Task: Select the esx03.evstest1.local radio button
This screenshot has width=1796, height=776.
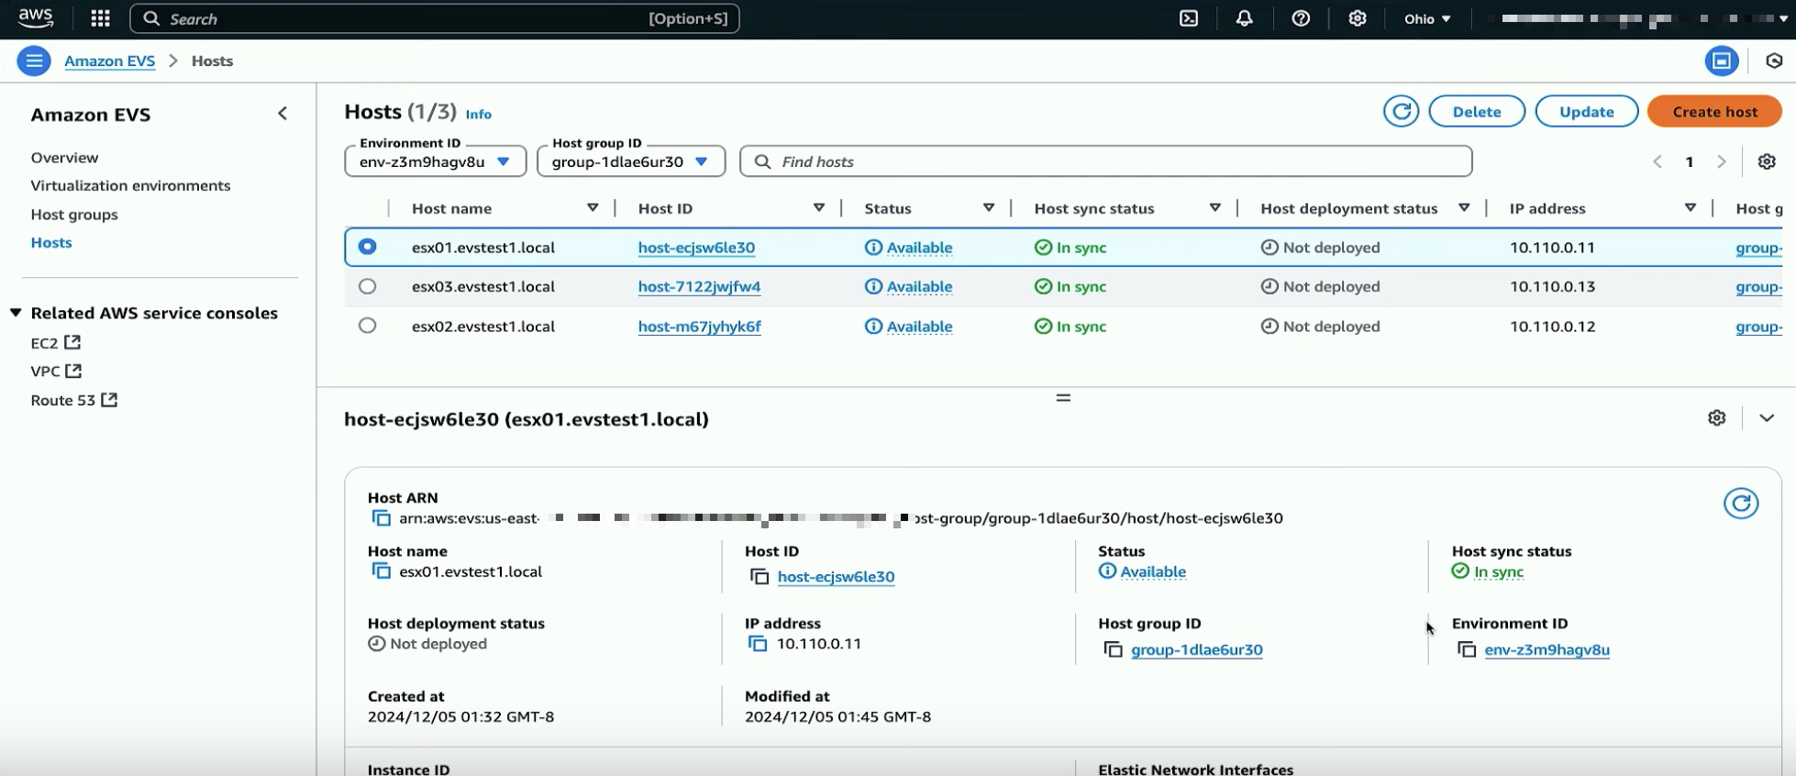Action: tap(367, 286)
